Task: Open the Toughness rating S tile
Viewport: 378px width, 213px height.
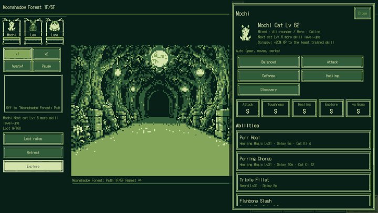Action: tap(276, 108)
